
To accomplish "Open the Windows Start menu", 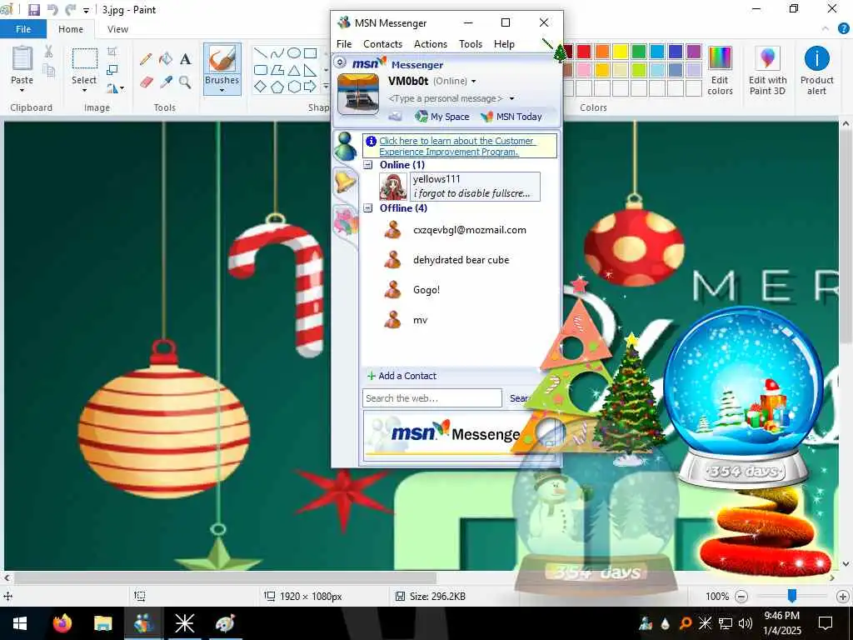I will [x=20, y=623].
